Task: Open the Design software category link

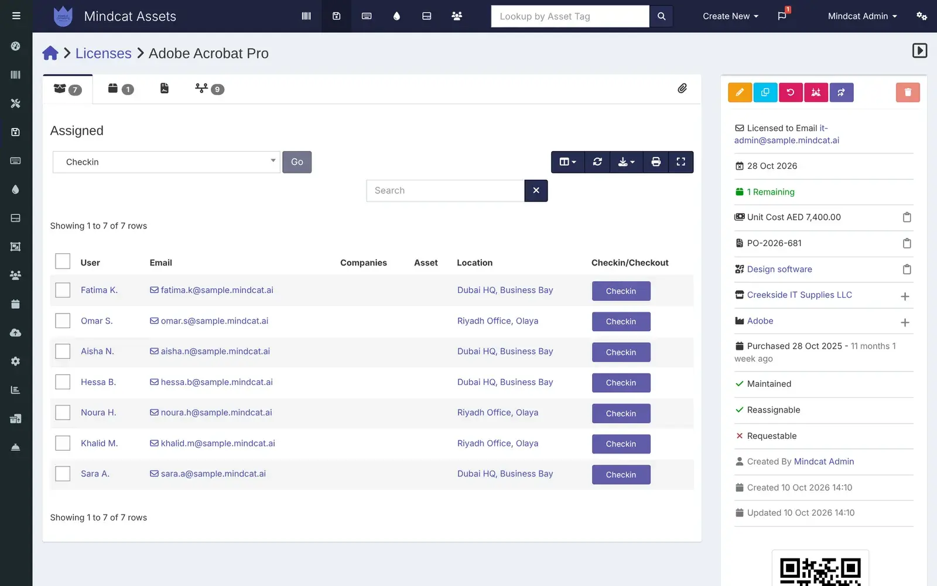Action: (779, 269)
